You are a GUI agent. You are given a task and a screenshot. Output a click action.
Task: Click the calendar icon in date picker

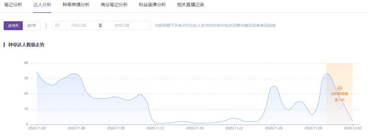pos(57,25)
